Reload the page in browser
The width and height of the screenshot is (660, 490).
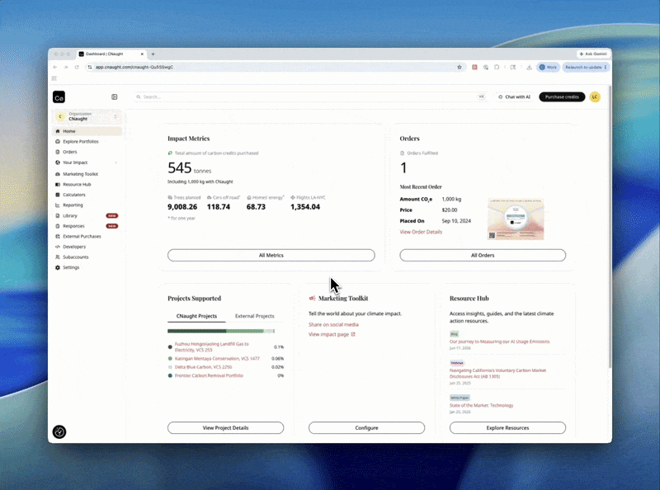click(77, 67)
